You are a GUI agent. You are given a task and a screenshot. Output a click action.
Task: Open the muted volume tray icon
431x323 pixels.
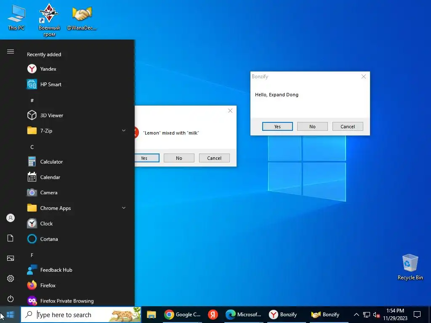click(376, 315)
